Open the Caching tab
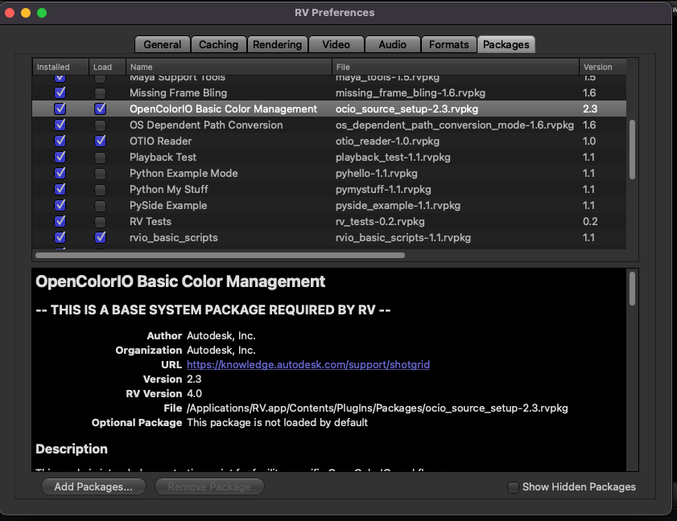 pos(218,44)
